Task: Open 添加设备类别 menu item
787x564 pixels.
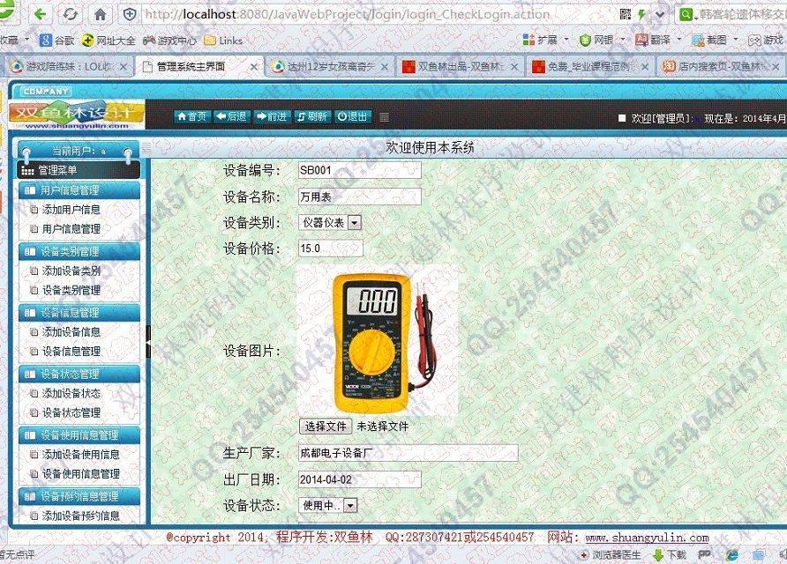Action: coord(71,271)
